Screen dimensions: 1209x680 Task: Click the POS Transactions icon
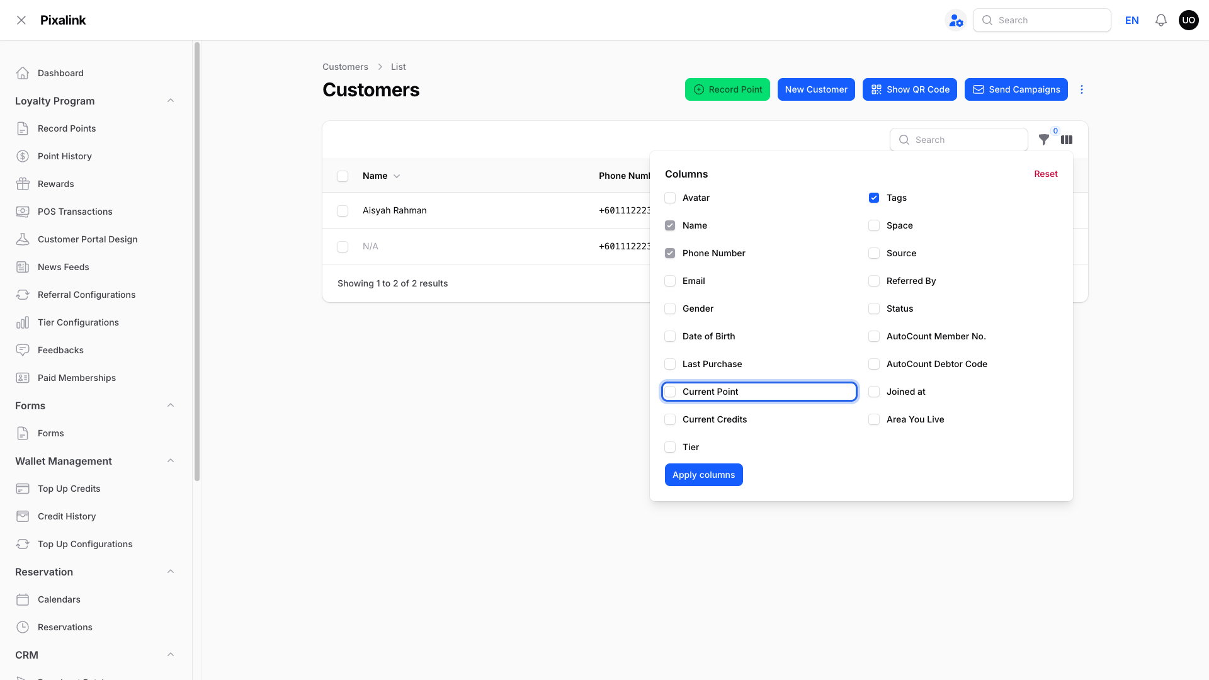coord(23,212)
